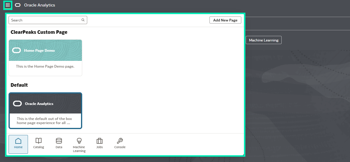This screenshot has height=162, width=350.
Task: Open the navigator grid menu icon
Action: coord(8,5)
